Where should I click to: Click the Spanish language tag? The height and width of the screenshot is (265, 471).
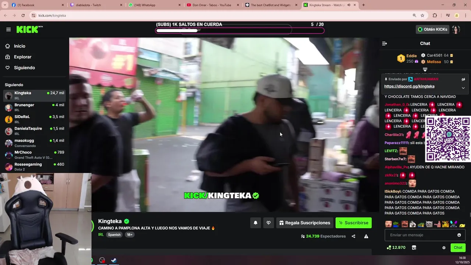pos(114,234)
